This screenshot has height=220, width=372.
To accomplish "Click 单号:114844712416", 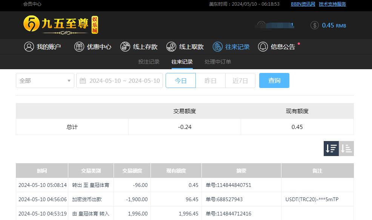I will [229, 214].
